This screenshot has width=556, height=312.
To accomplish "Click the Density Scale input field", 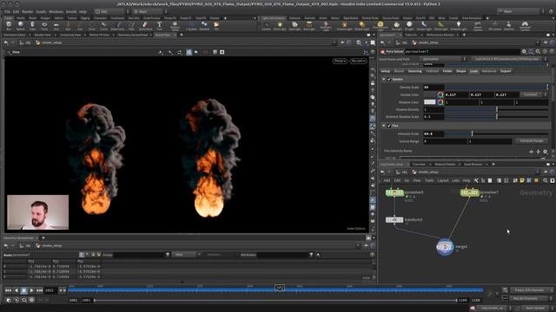I will pyautogui.click(x=434, y=87).
